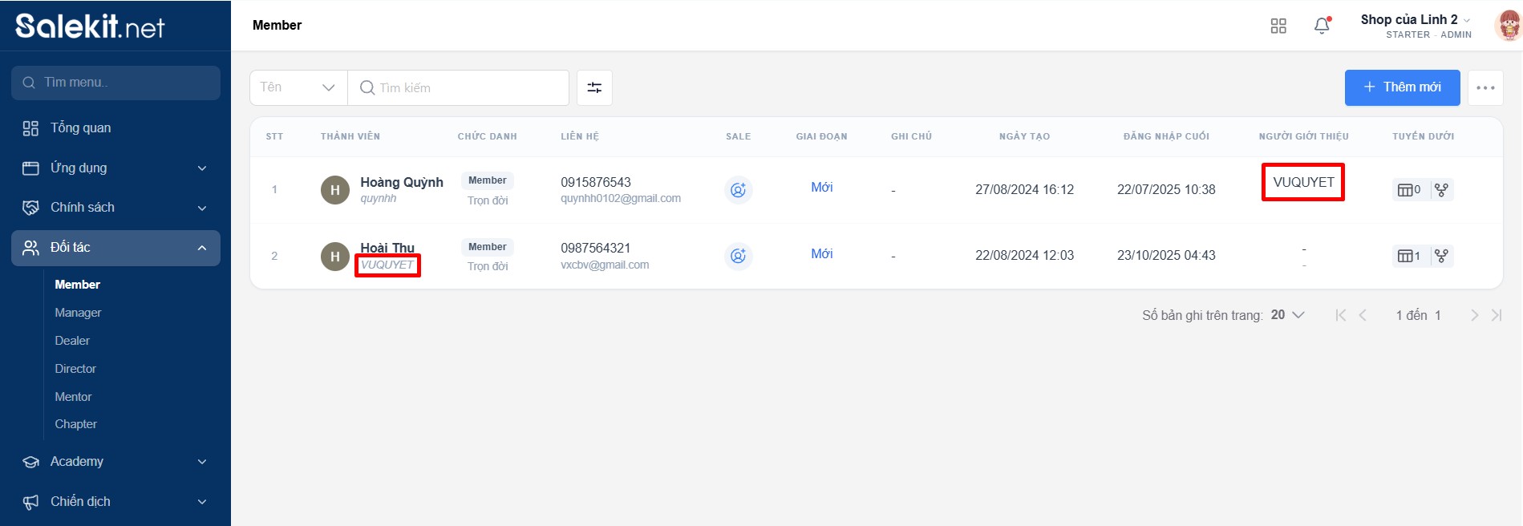This screenshot has width=1523, height=526.
Task: Open the notification bell
Action: coord(1322,26)
